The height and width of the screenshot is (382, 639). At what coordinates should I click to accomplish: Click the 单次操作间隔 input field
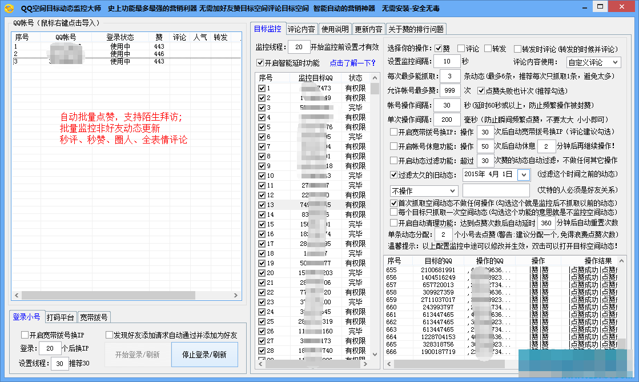(x=447, y=120)
